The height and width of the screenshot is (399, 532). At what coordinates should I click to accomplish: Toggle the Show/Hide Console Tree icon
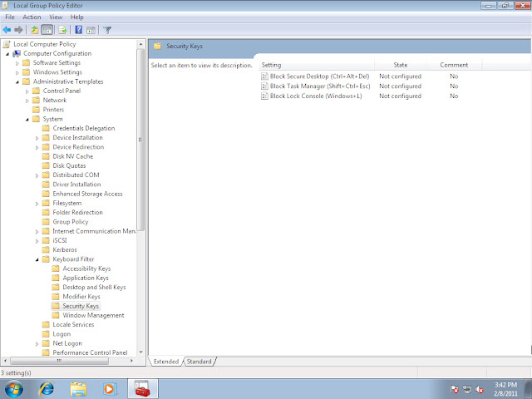pos(47,30)
